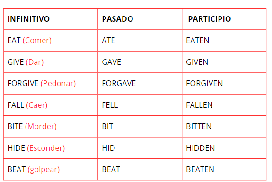Click the FELL cell
The height and width of the screenshot is (182, 272).
(140, 105)
